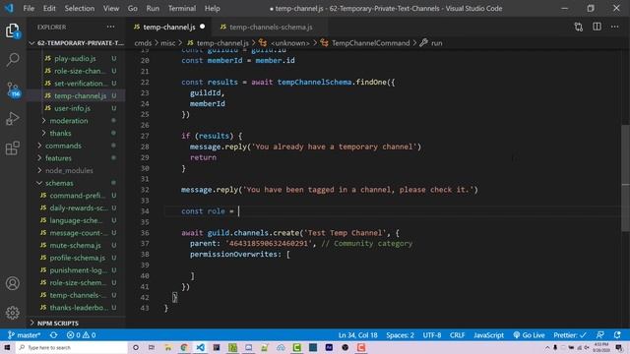Screen dimensions: 630x354
Task: Collapse the 62-TEMPORARY-PRIVATE-T... project root
Action: 77,43
